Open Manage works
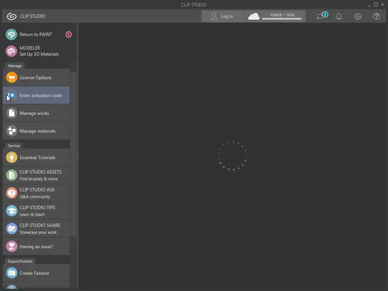 (x=36, y=113)
